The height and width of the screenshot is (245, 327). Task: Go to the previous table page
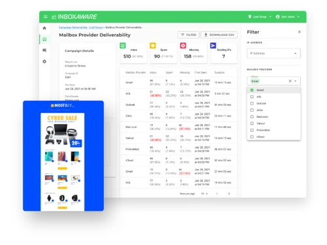point(217,193)
